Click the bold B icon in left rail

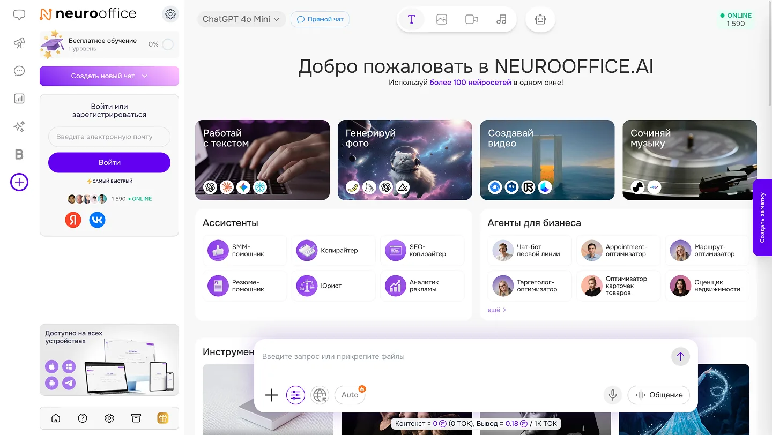pos(19,155)
